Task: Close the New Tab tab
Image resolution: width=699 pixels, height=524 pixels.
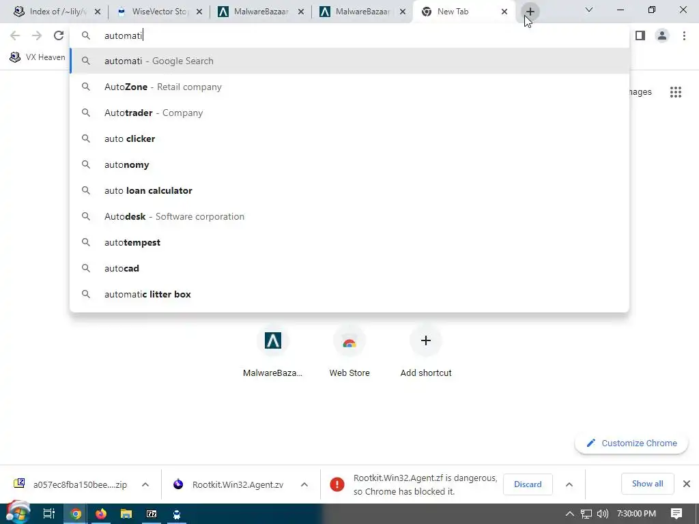Action: coord(504,12)
